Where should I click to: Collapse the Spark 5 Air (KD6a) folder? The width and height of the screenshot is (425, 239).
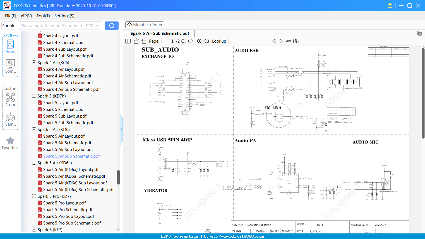(34, 163)
